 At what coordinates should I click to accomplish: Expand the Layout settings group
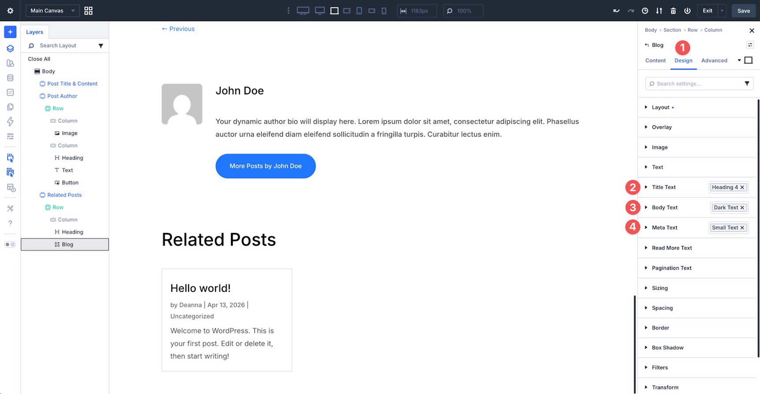tap(697, 107)
